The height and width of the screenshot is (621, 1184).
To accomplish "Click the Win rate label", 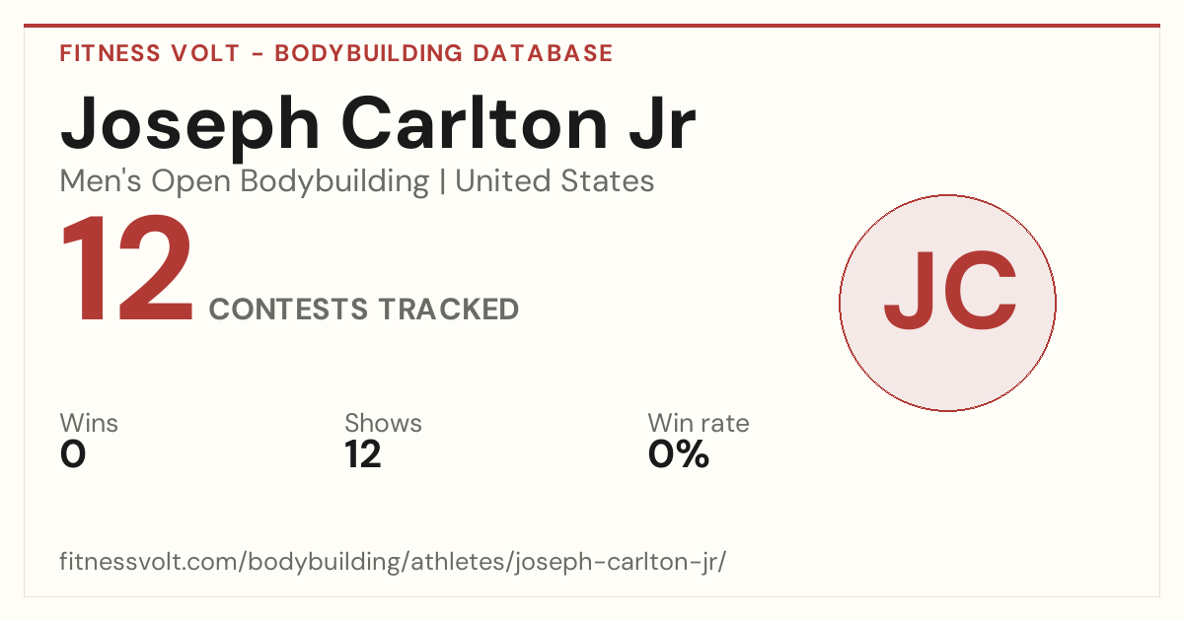I will pyautogui.click(x=699, y=424).
